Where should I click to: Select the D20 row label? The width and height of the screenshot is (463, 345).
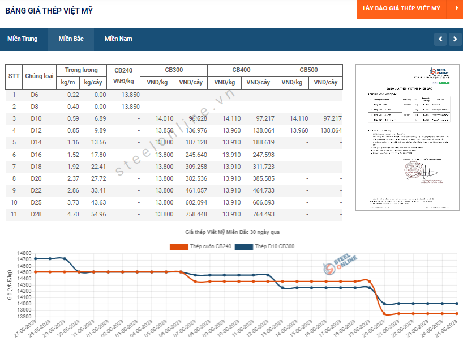coord(36,178)
